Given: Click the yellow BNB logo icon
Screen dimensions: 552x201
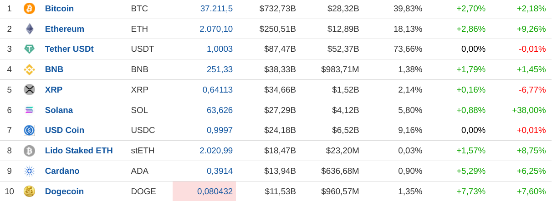Looking at the screenshot, I should 29,69.
